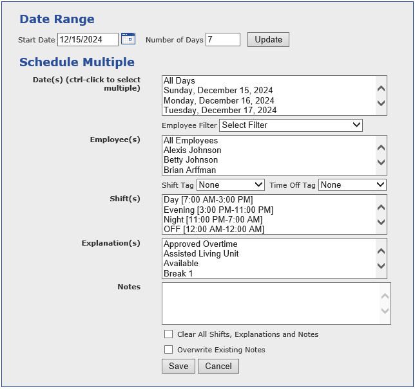Click the Cancel button

(218, 366)
